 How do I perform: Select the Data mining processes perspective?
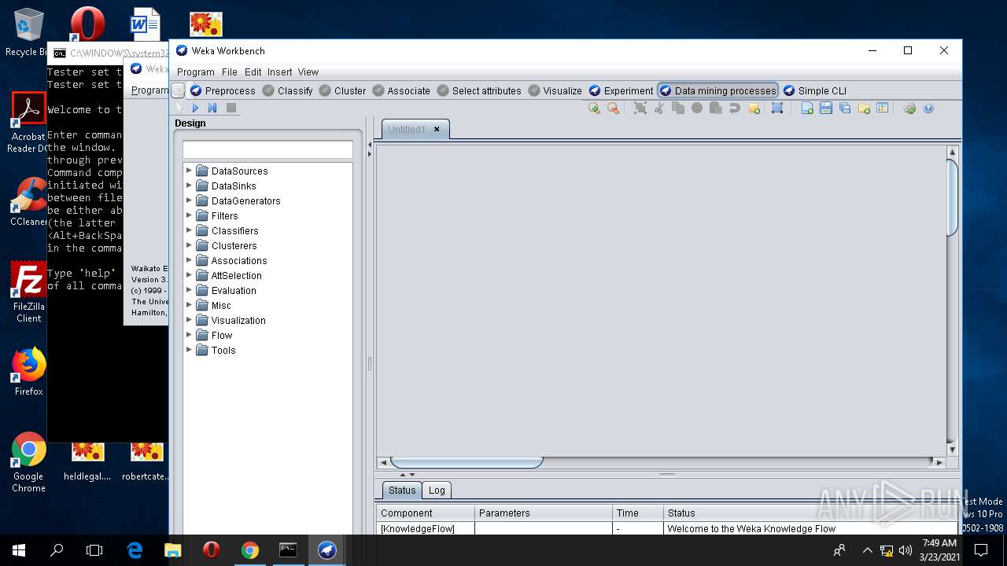point(717,90)
